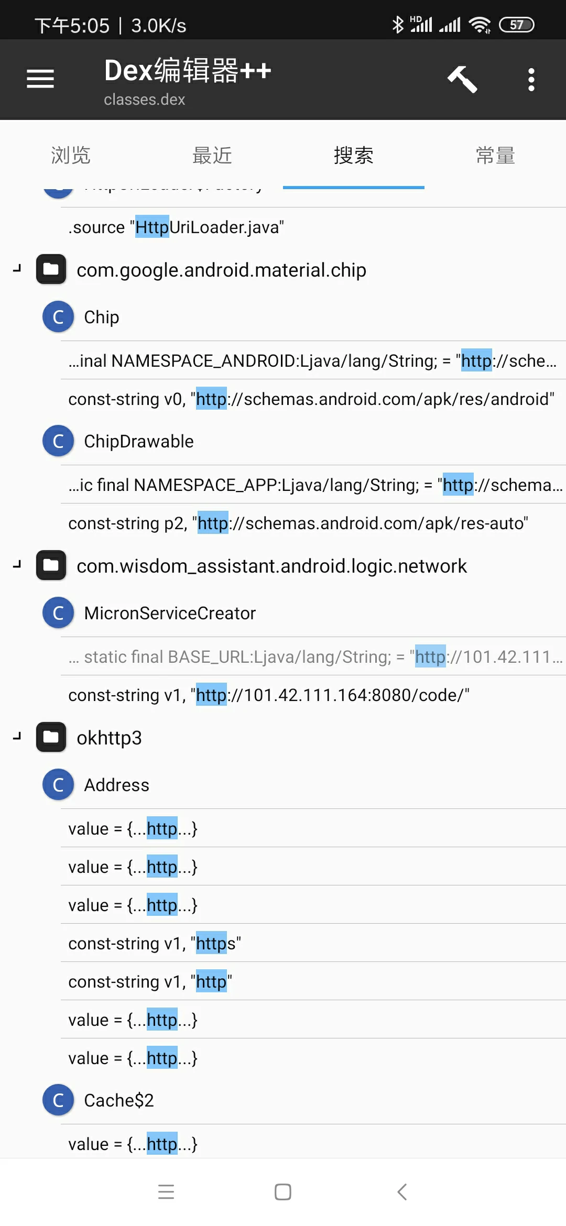
Task: Tap the hammer build tool icon
Action: pyautogui.click(x=462, y=79)
